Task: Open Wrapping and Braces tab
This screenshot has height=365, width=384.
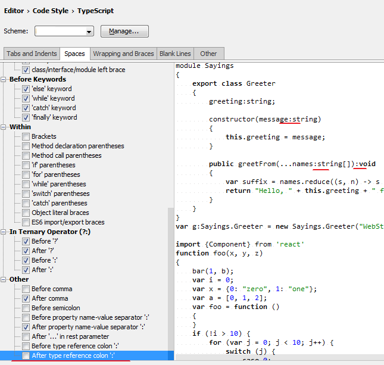Action: [123, 54]
